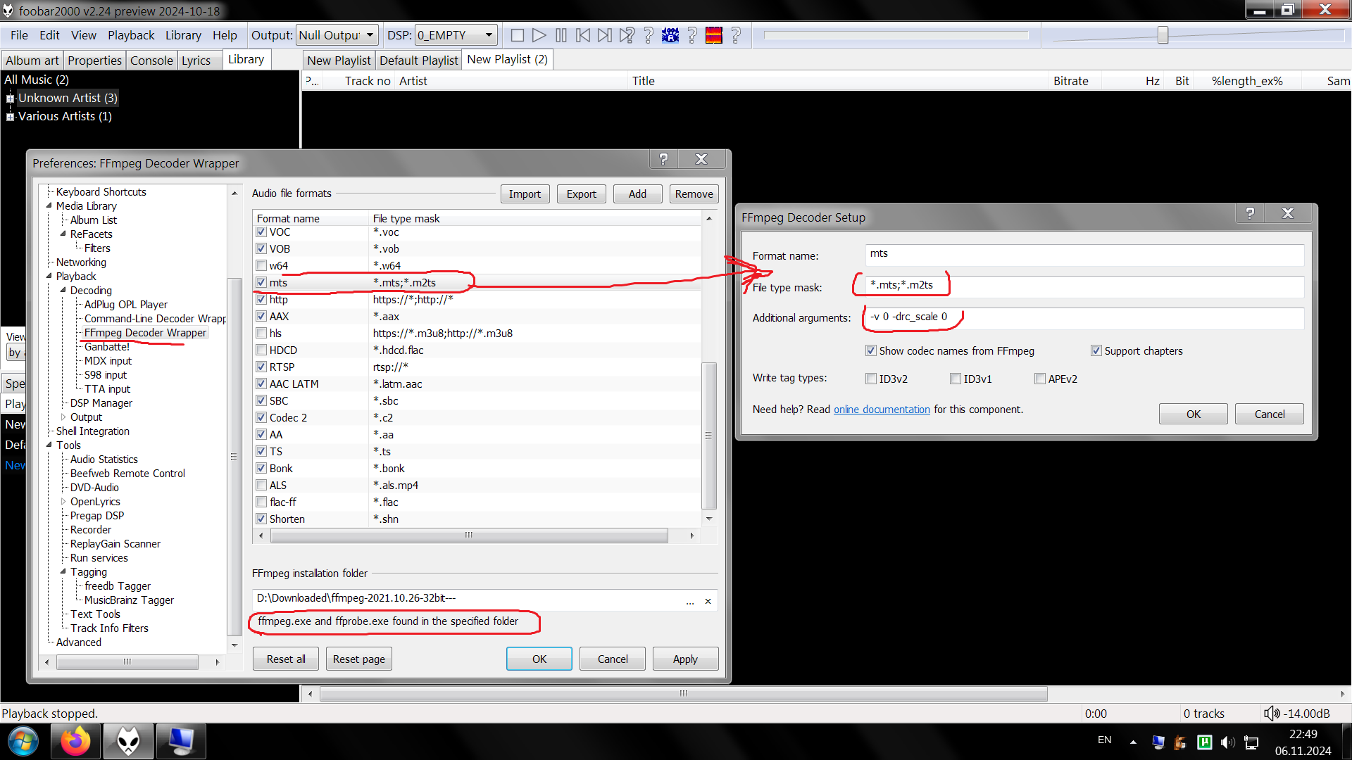Click the Export button

point(581,194)
